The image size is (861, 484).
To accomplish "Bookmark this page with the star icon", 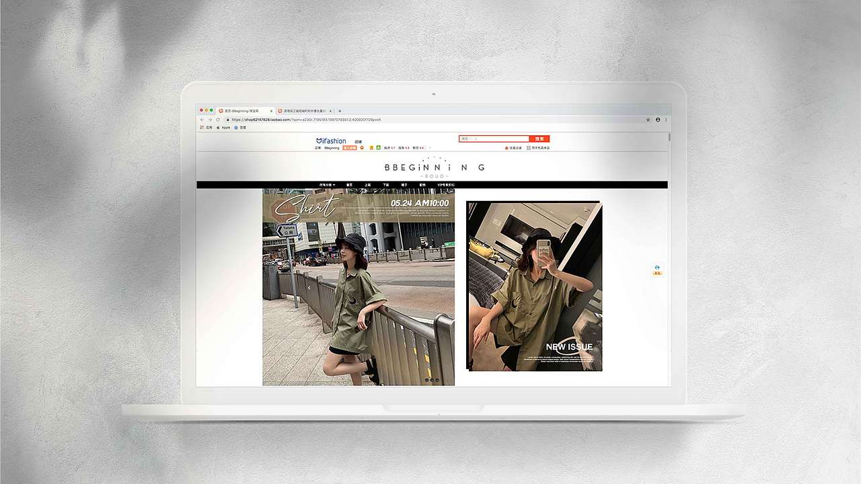I will click(648, 120).
